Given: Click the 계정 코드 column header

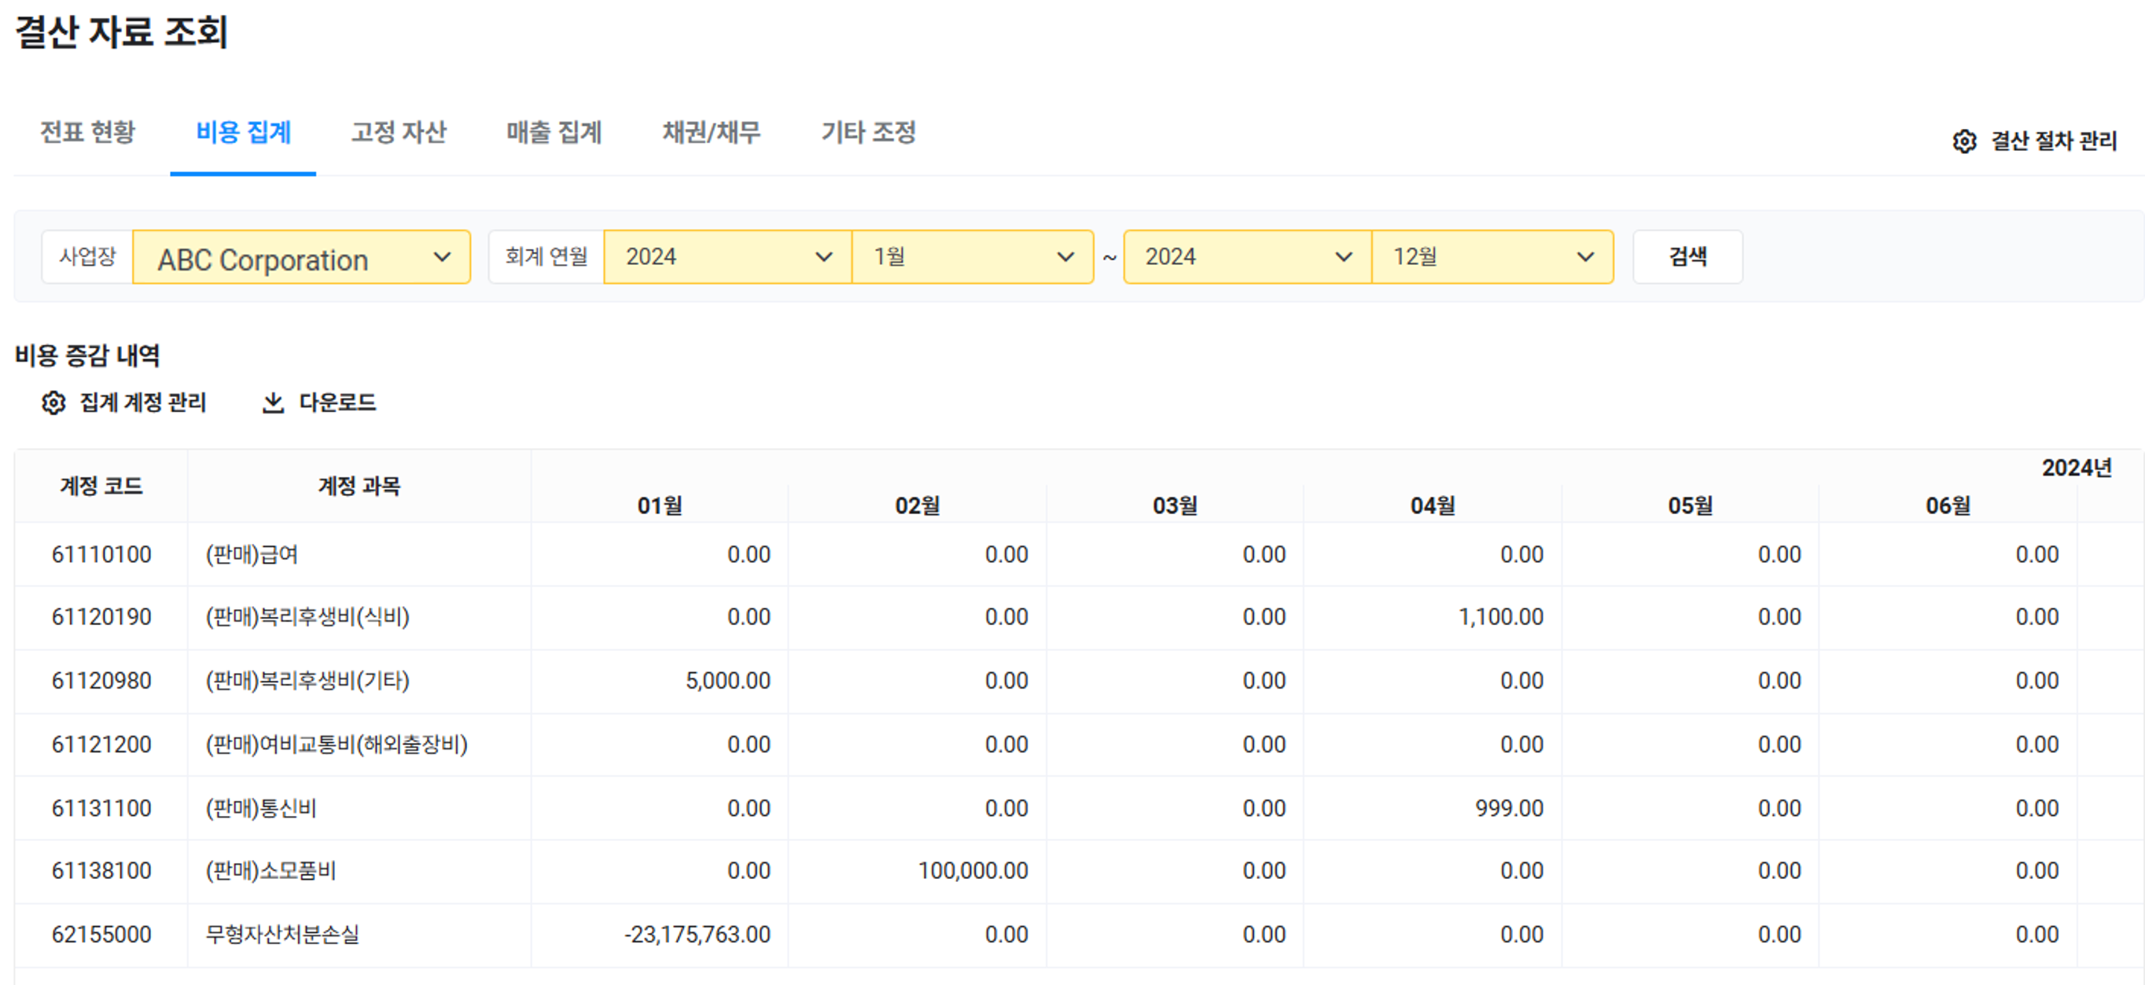Looking at the screenshot, I should 101,487.
